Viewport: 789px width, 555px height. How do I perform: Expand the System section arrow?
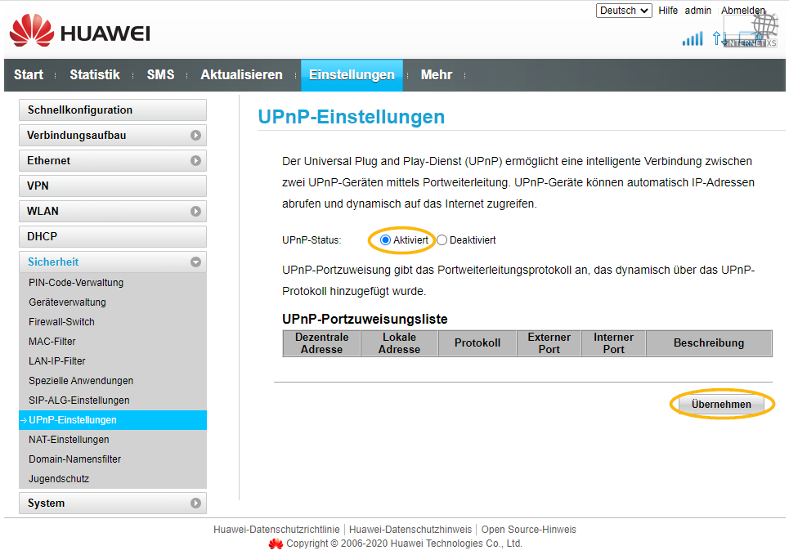[195, 504]
